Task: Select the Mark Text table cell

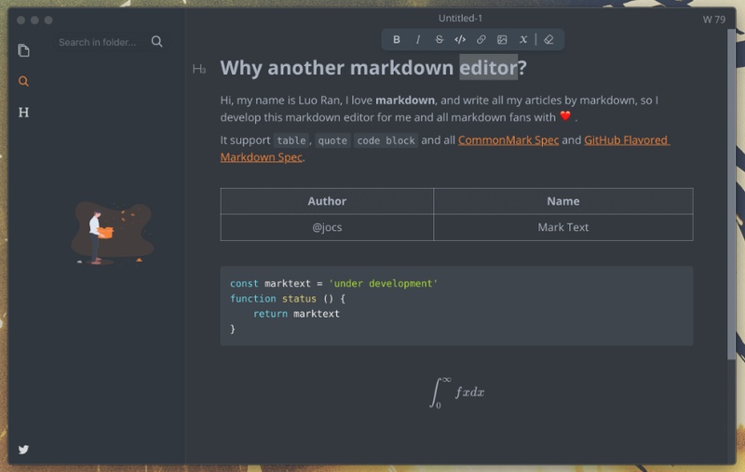Action: click(563, 227)
